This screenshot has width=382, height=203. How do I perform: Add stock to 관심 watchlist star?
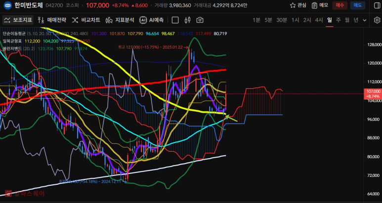[x=298, y=5]
